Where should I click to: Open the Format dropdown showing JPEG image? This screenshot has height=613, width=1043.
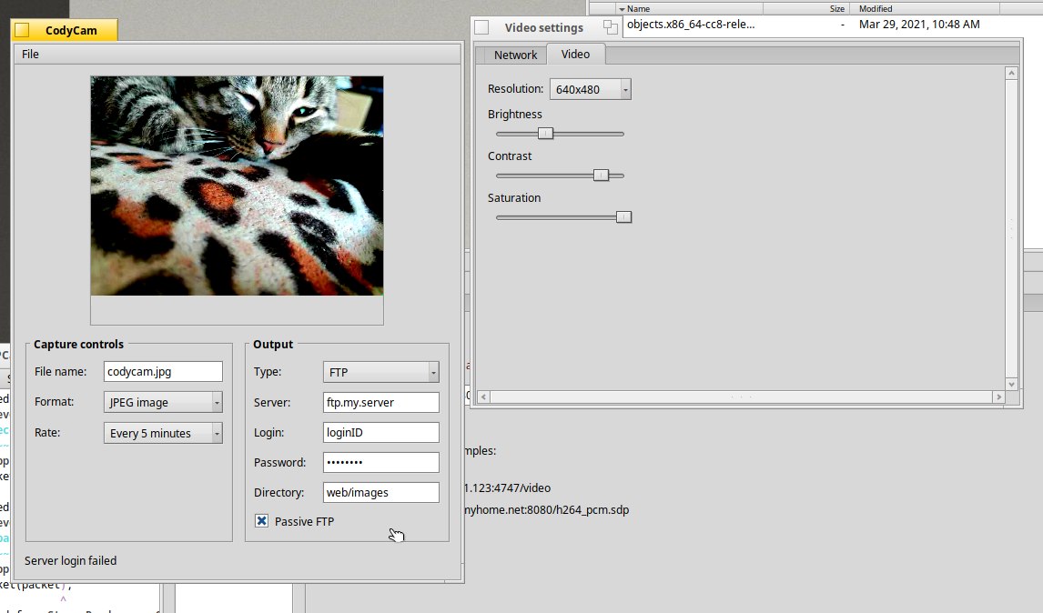163,402
